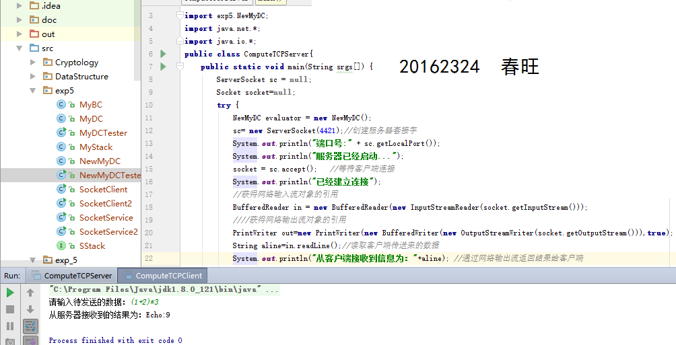Select the src source folder icon

[34, 48]
